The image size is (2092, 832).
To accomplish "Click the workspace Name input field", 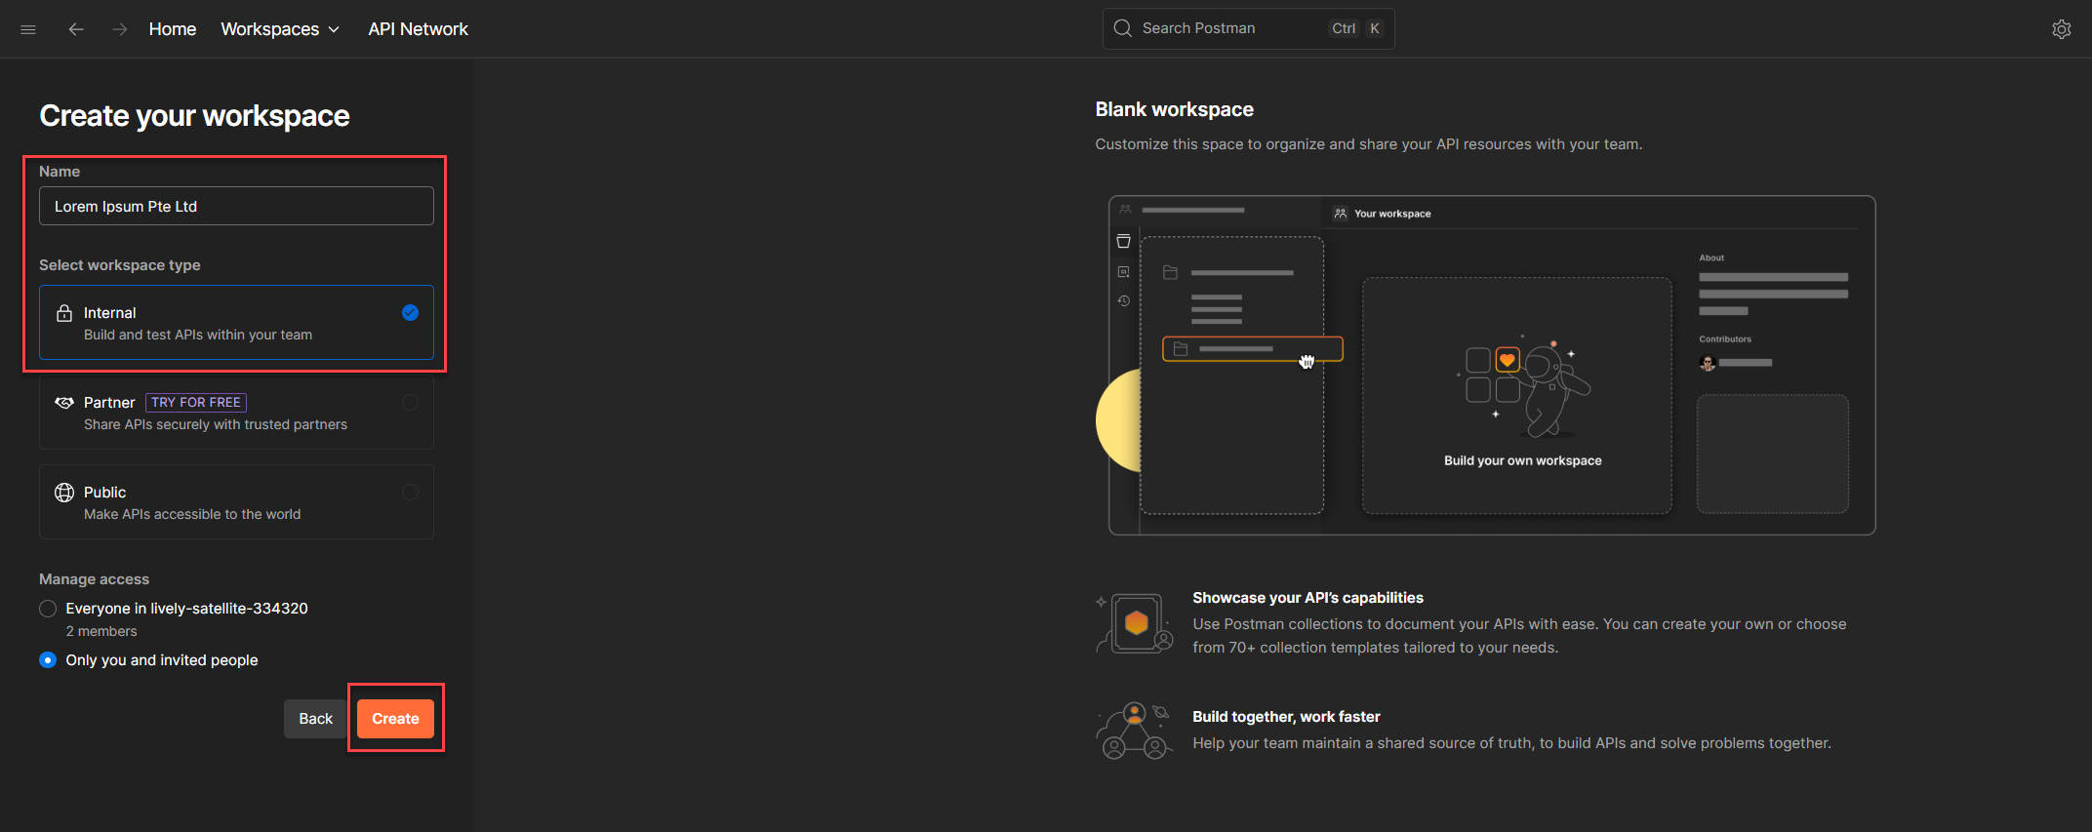I will click(236, 206).
